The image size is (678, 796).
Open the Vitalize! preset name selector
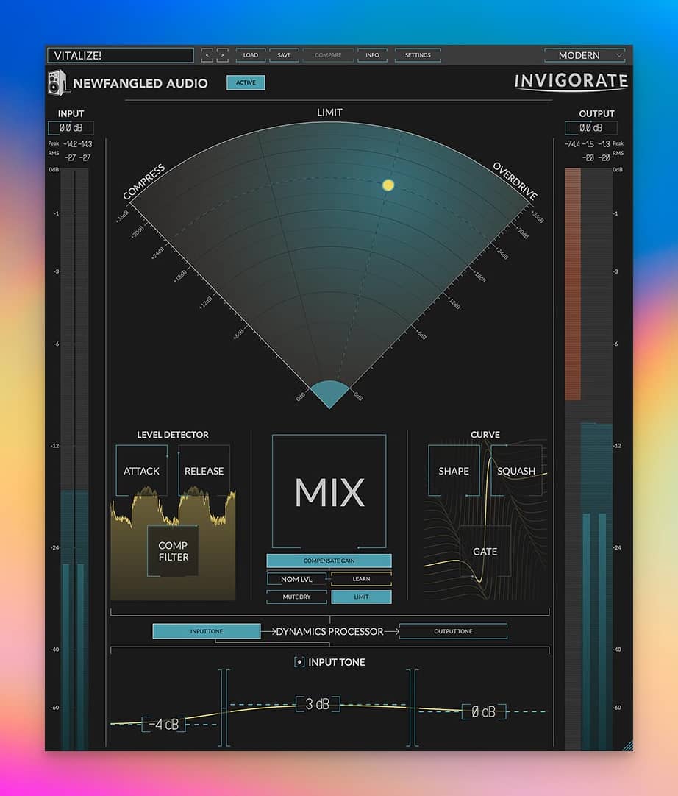tap(120, 55)
